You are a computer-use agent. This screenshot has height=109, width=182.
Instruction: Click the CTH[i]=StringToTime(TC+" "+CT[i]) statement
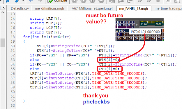pyautogui.click(x=138, y=64)
